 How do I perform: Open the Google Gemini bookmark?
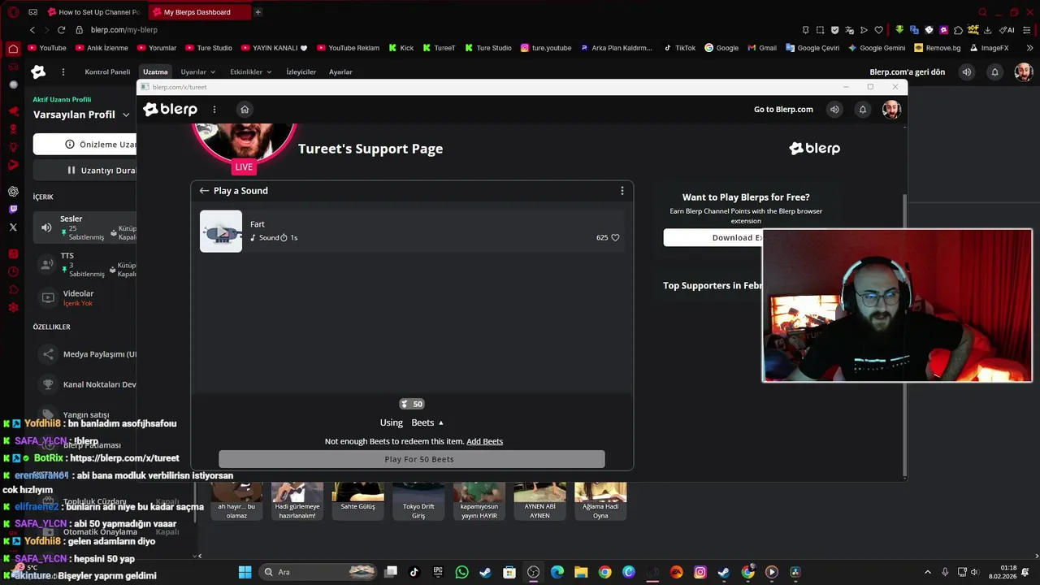pos(877,48)
